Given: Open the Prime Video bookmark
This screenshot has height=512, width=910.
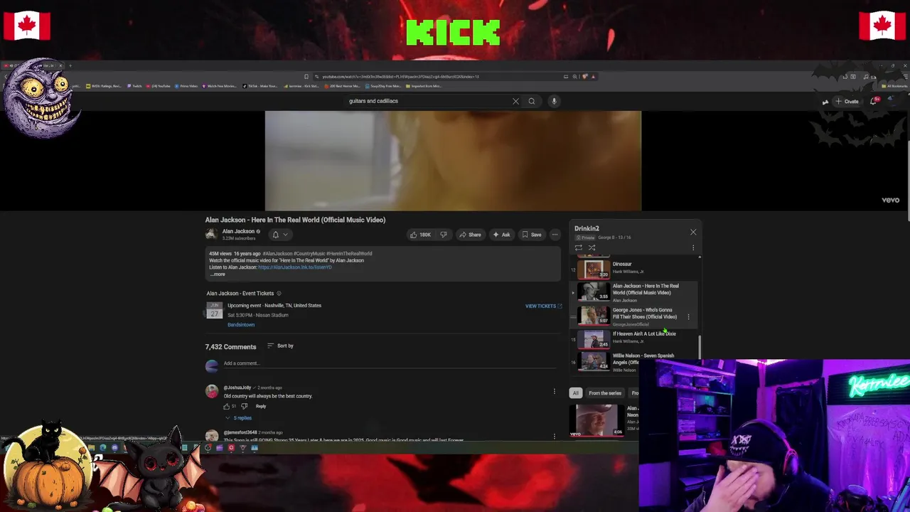Looking at the screenshot, I should point(186,86).
